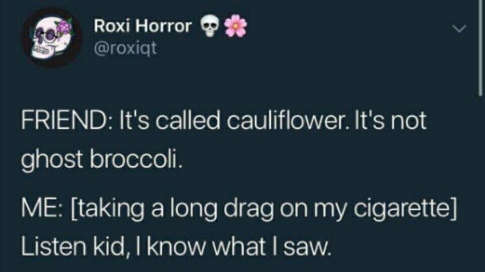Viewport: 485px width, 272px height.
Task: Expand the tweet options chevron
Action: pos(459,29)
